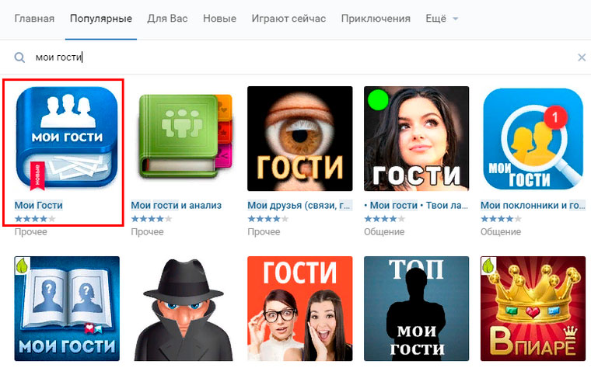The width and height of the screenshot is (591, 368).
Task: Open the eye ГОСТИ app icon
Action: [300, 138]
